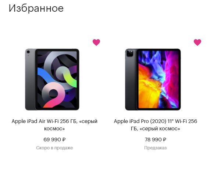This screenshot has width=214, height=171.
Task: Click the iPad Pro's orange-purple screen wallpaper
Action: (158, 79)
